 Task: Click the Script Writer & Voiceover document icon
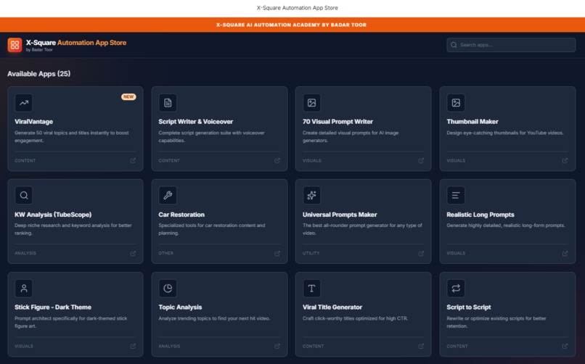coord(168,103)
